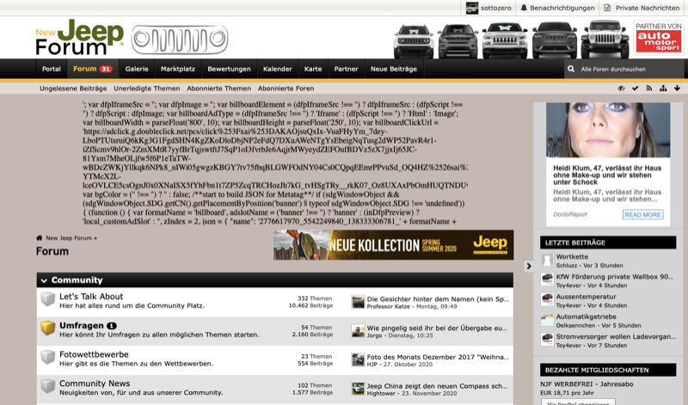Image resolution: width=688 pixels, height=405 pixels.
Task: Collapse the Community category section
Action: (44, 280)
